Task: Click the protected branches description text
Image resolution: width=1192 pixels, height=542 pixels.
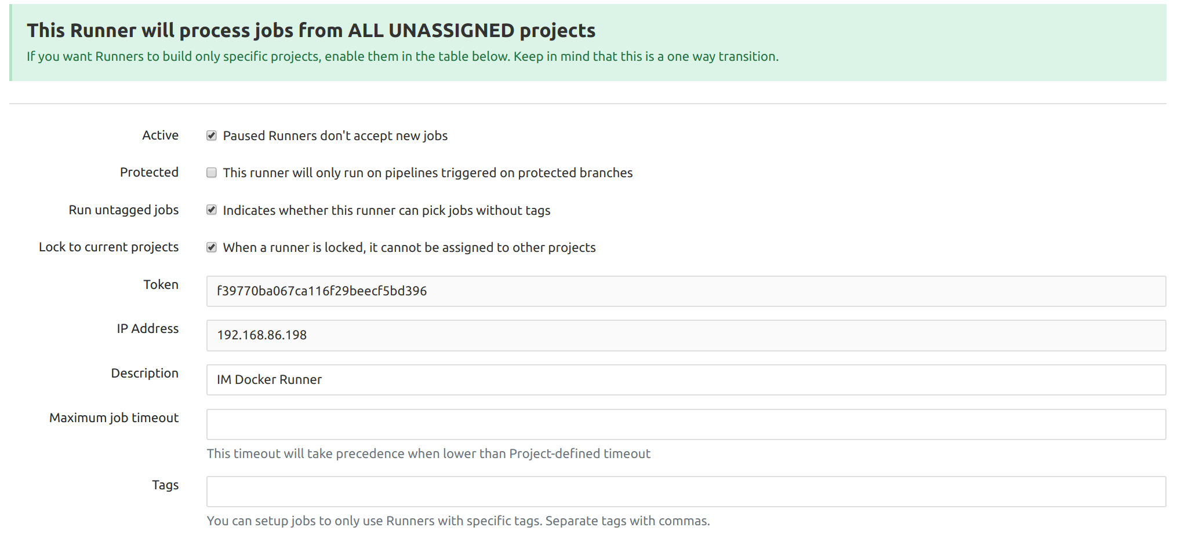Action: point(427,173)
